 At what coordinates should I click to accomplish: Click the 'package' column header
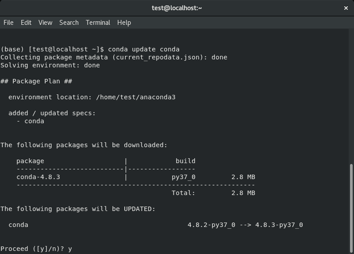point(30,161)
